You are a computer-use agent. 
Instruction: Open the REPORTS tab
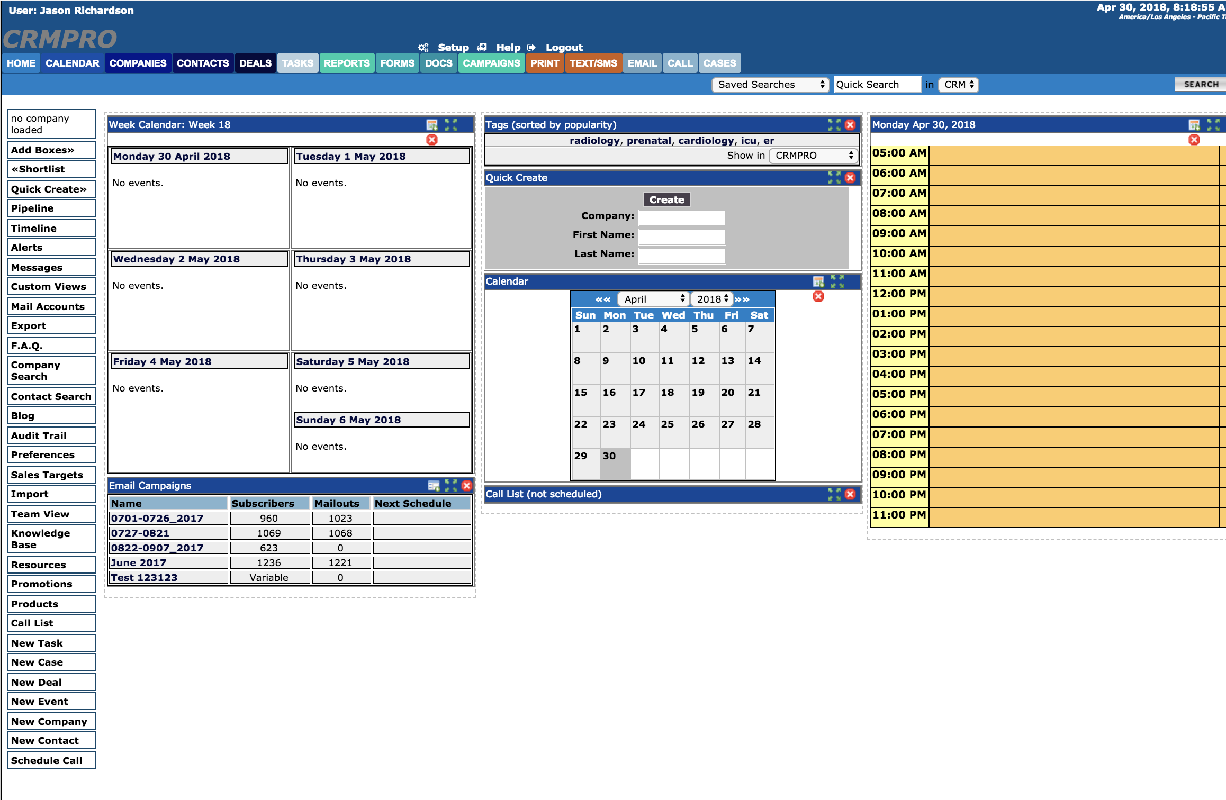347,63
